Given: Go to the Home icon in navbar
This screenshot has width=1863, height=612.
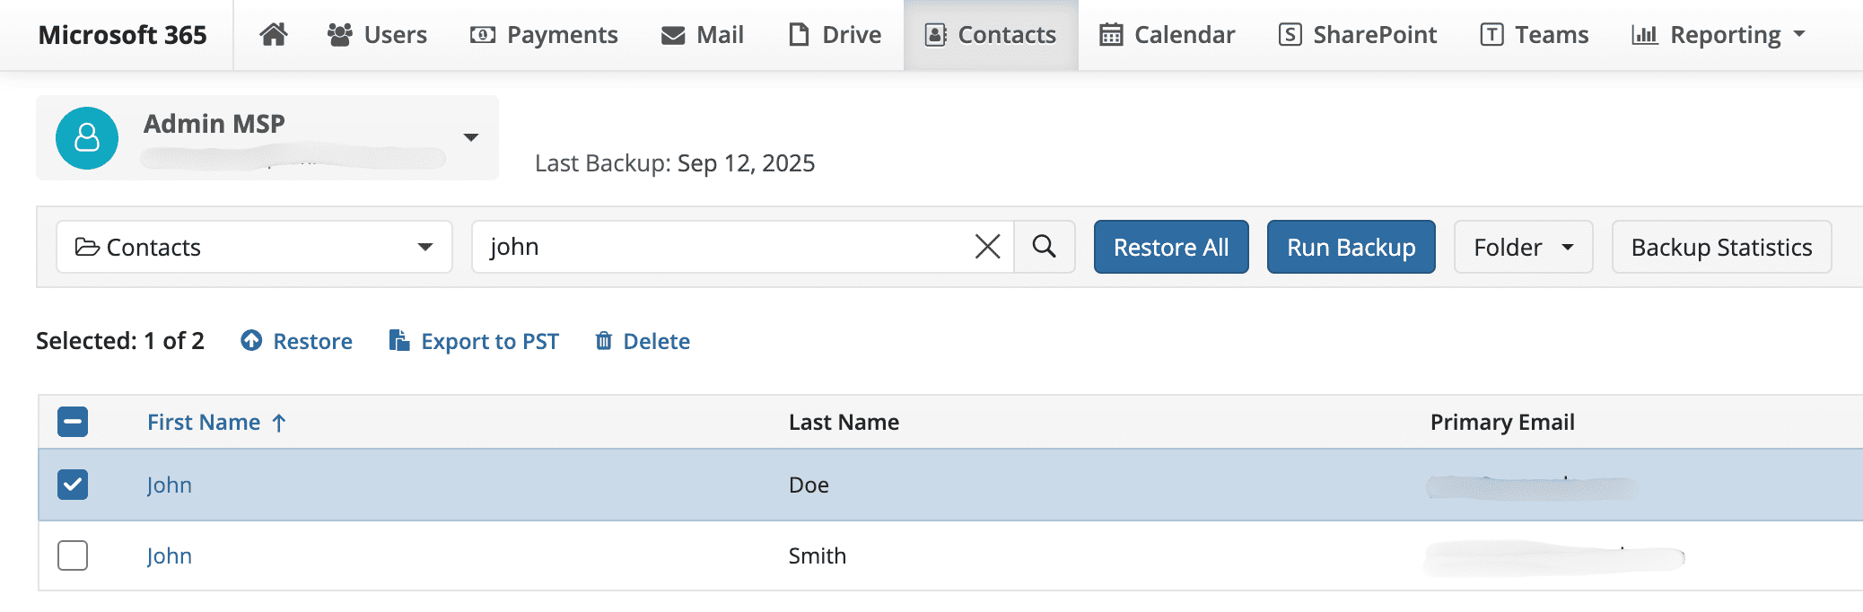Looking at the screenshot, I should (274, 35).
